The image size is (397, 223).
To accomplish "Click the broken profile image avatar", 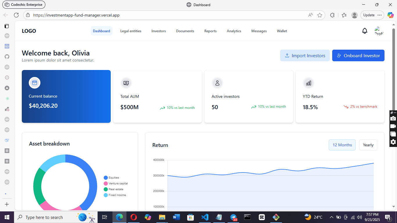I will [x=379, y=31].
